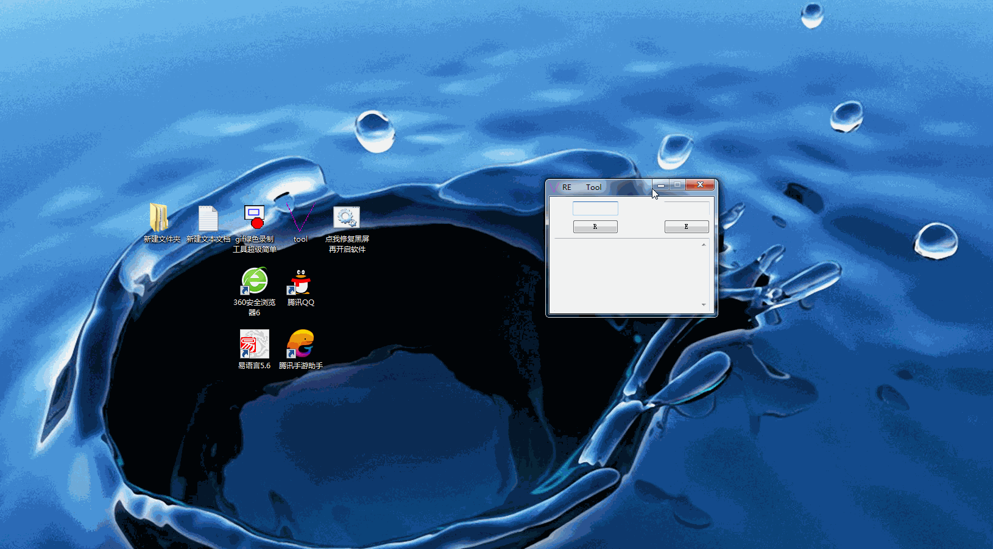
Task: Select the 腾讯QQ penguin shortcut
Action: (x=300, y=282)
